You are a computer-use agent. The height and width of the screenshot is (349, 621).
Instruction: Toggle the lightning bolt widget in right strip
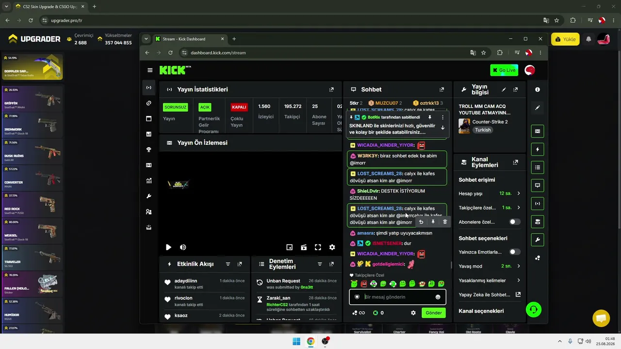[538, 149]
